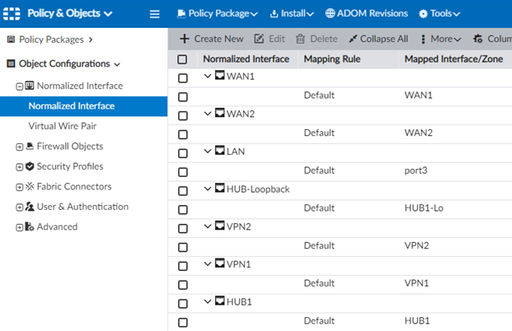Click the Security Profiles shield icon
The width and height of the screenshot is (512, 331).
(30, 166)
